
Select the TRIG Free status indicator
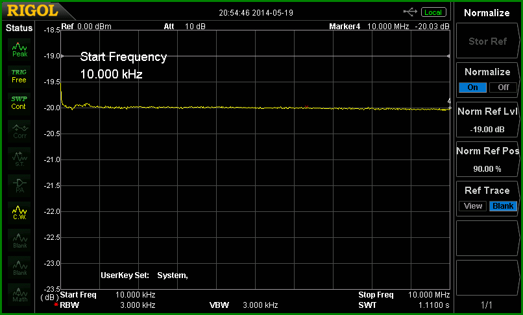coord(19,76)
